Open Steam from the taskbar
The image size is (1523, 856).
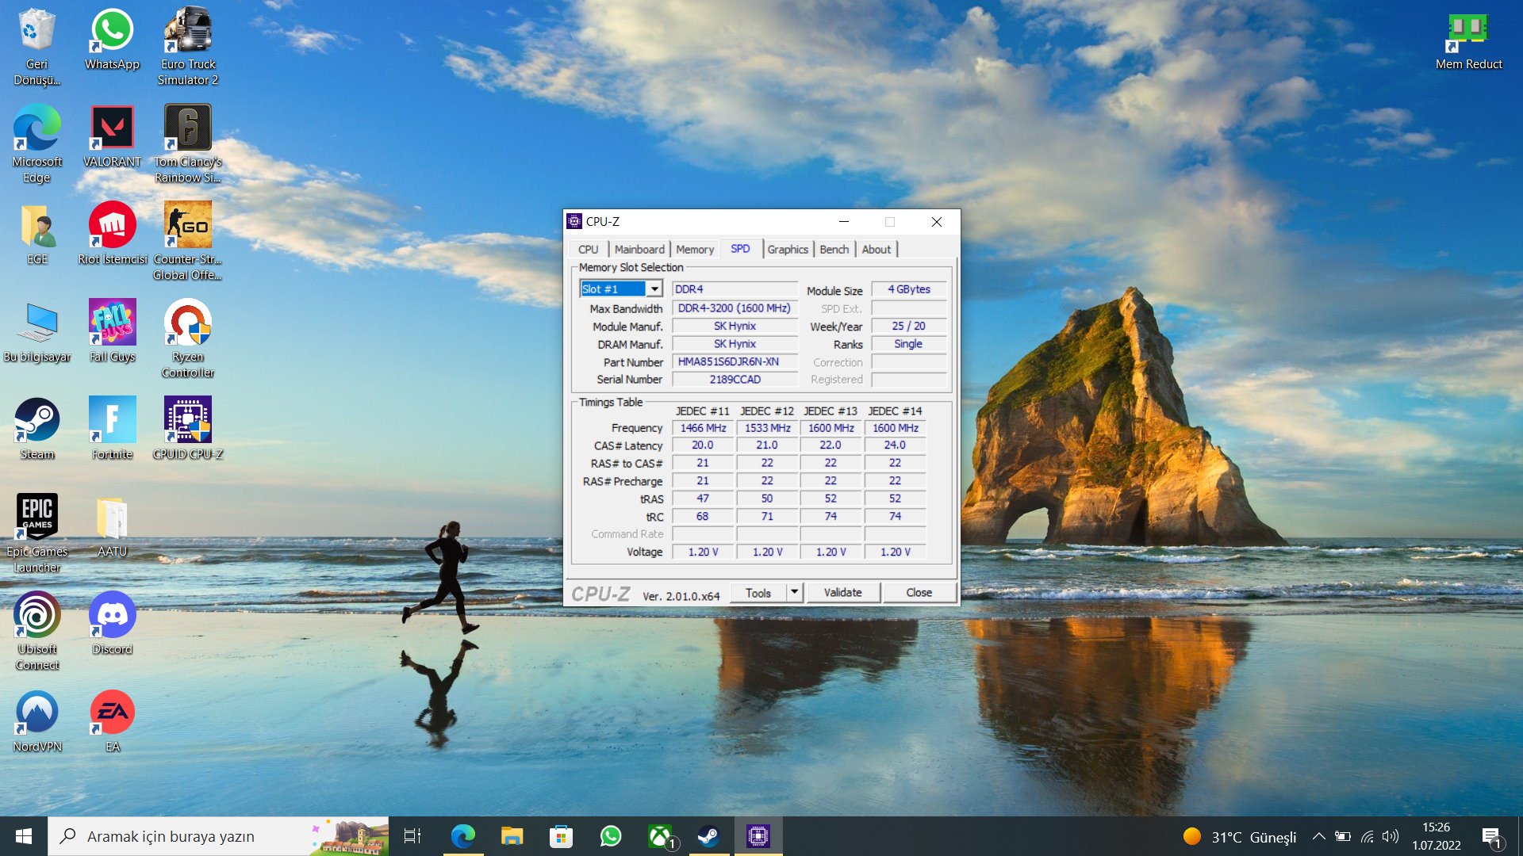point(708,836)
